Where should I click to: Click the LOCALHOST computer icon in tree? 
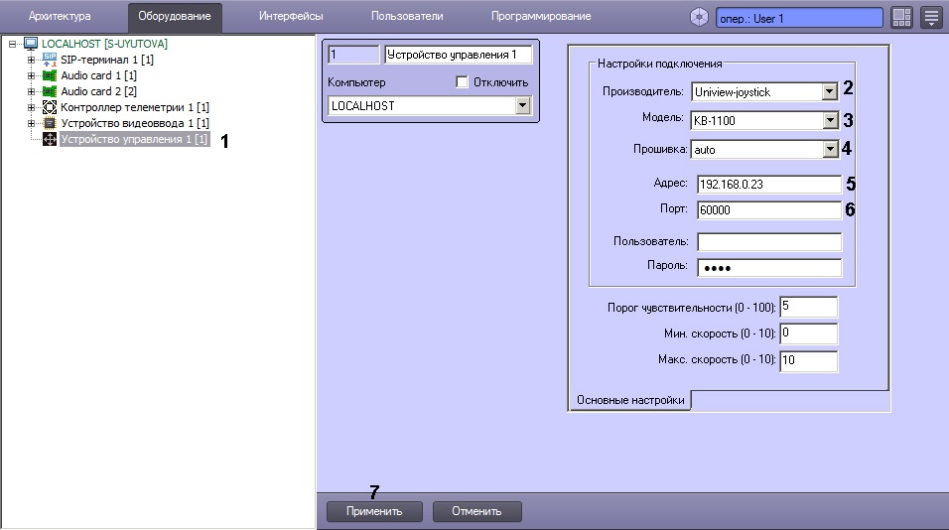pos(30,44)
